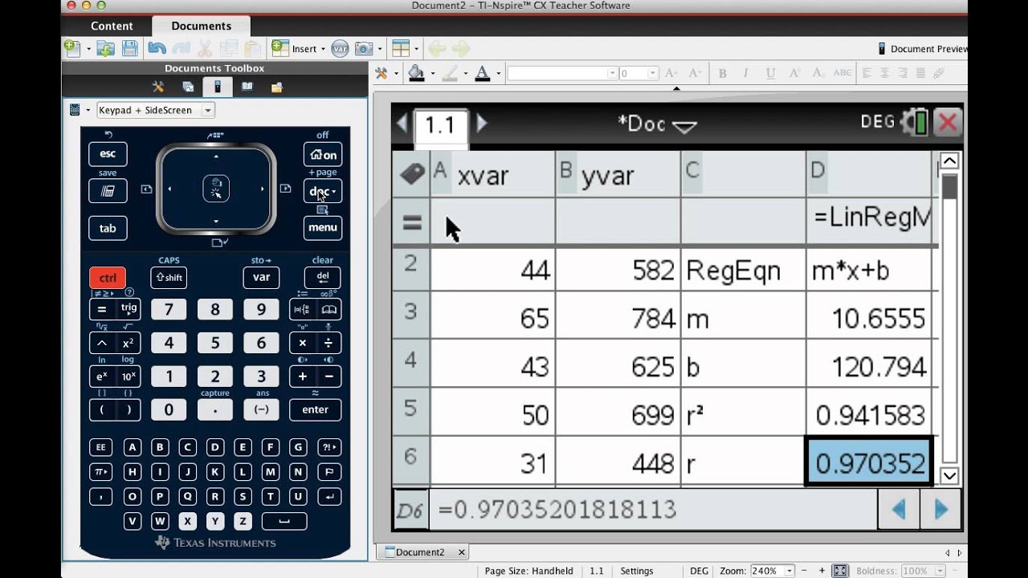The height and width of the screenshot is (578, 1028).
Task: Open the *Doc dropdown on the handheld screen
Action: 657,124
